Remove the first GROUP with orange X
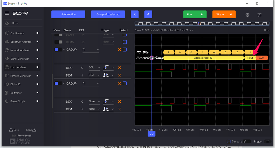 coord(120,50)
